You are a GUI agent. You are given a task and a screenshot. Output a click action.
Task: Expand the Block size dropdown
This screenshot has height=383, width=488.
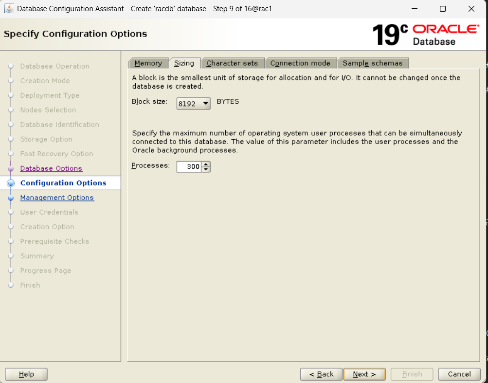(193, 104)
